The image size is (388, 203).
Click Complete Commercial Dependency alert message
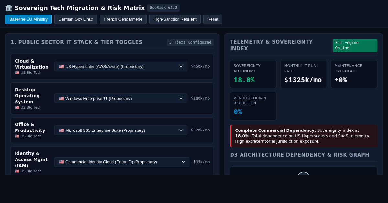304,136
